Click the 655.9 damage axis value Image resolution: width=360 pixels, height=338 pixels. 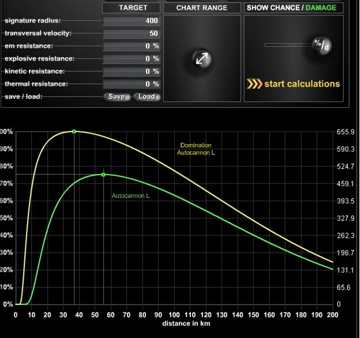(x=346, y=132)
